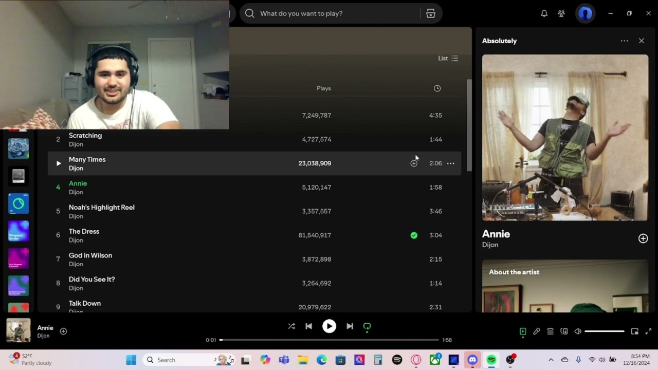Open Connect to a device icon
658x370 pixels.
(564, 331)
